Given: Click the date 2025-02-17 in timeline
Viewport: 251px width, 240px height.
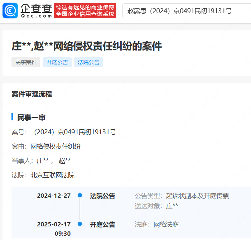Looking at the screenshot, I should [54, 224].
